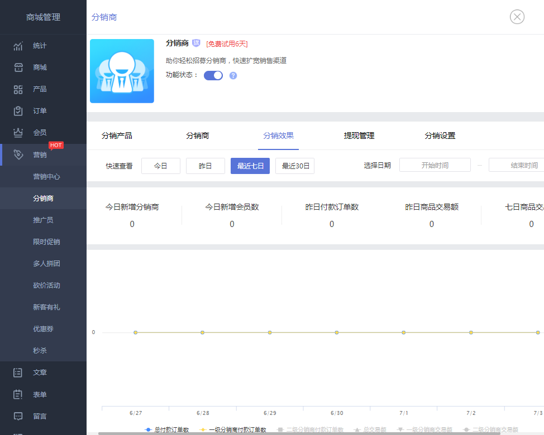Select the 最近30日 quick filter
544x435 pixels.
pyautogui.click(x=295, y=166)
